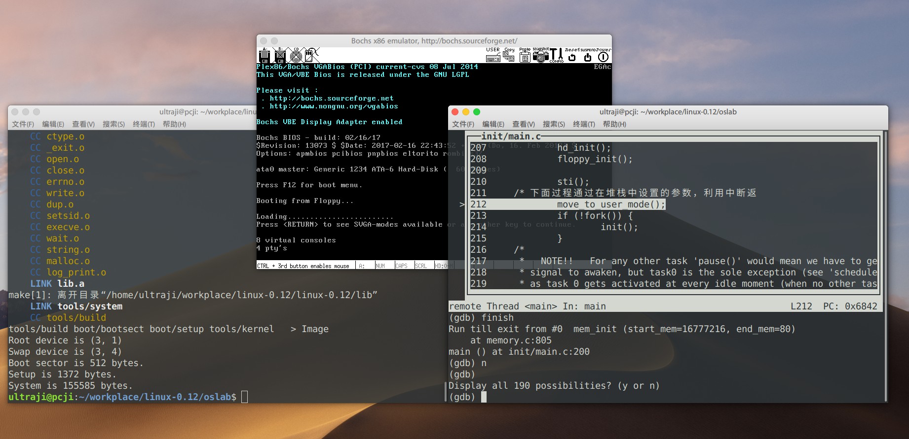This screenshot has width=909, height=439.
Task: Click the CD-ROM drive icon in Bochs
Action: 296,55
